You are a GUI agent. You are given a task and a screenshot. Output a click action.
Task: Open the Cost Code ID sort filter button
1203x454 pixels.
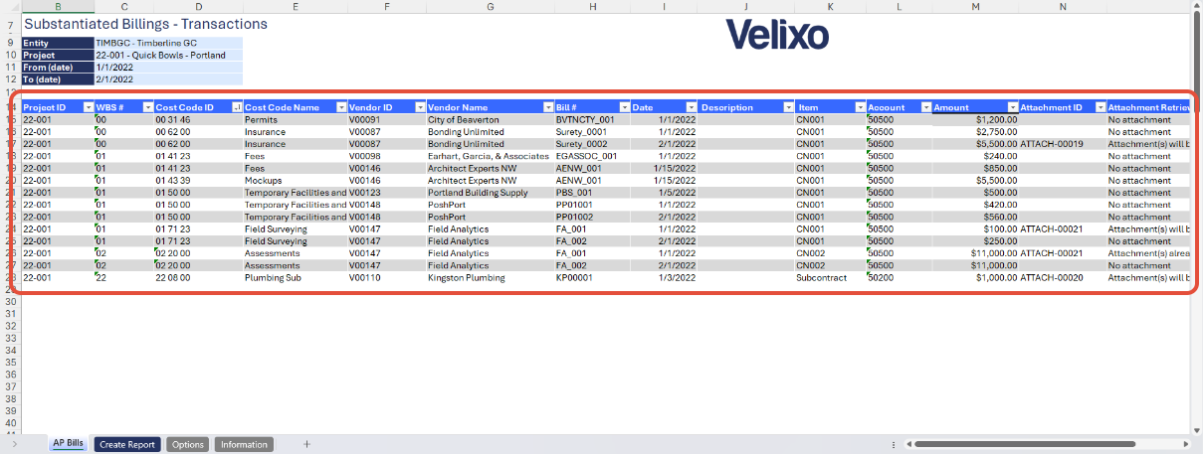[x=237, y=107]
